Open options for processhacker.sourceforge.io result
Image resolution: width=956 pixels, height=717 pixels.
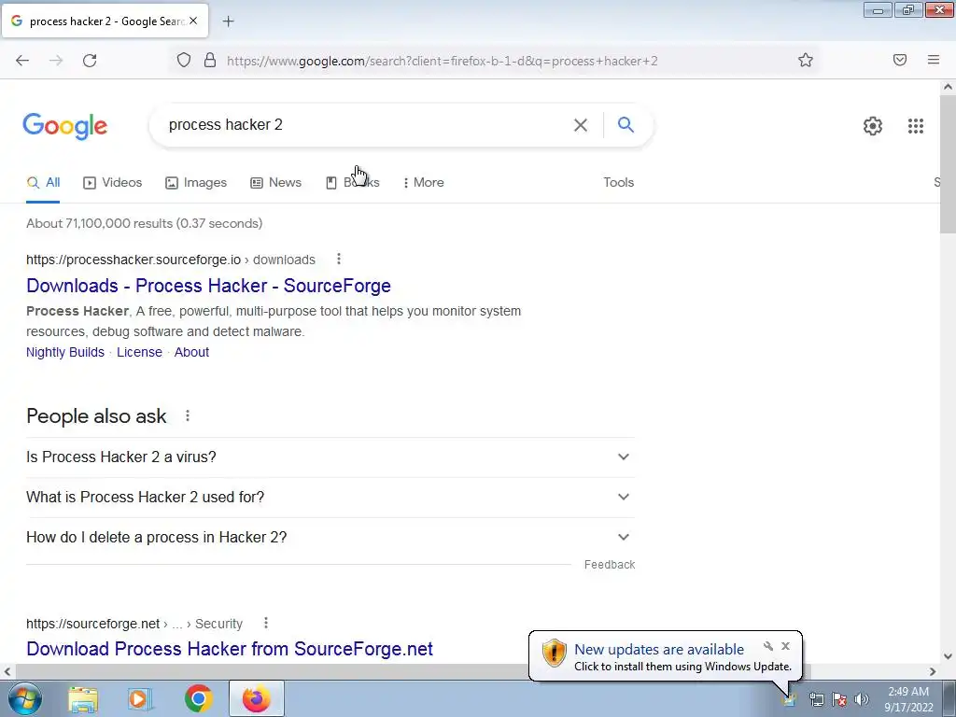(x=338, y=260)
